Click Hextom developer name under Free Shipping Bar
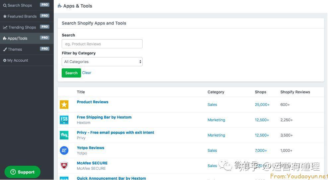The width and height of the screenshot is (328, 180). coord(84,123)
